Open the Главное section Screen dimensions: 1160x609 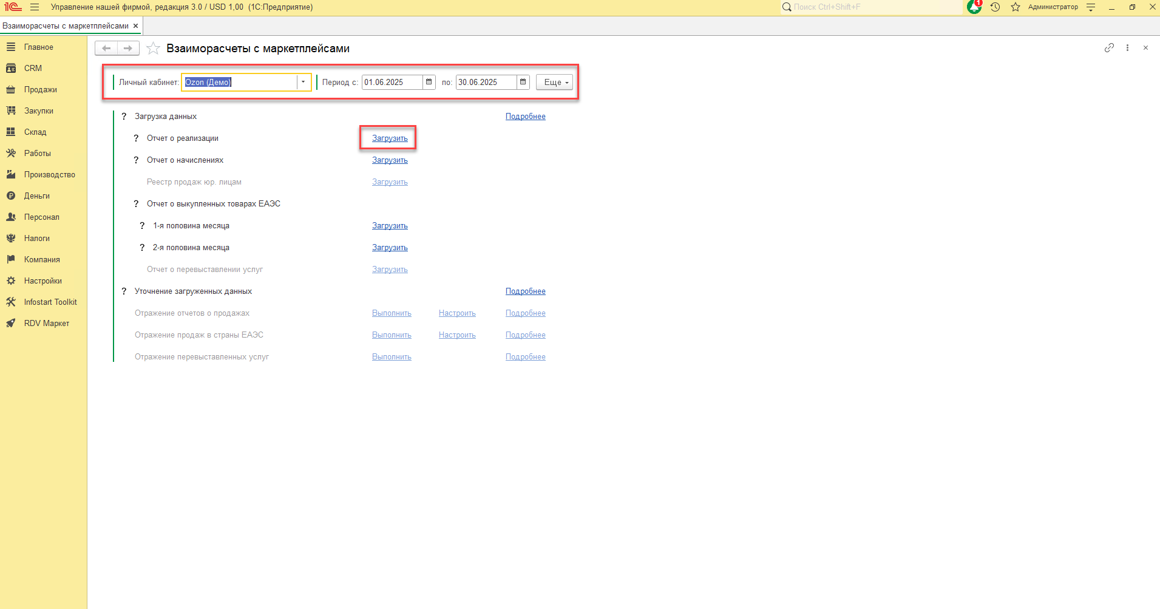(x=44, y=47)
